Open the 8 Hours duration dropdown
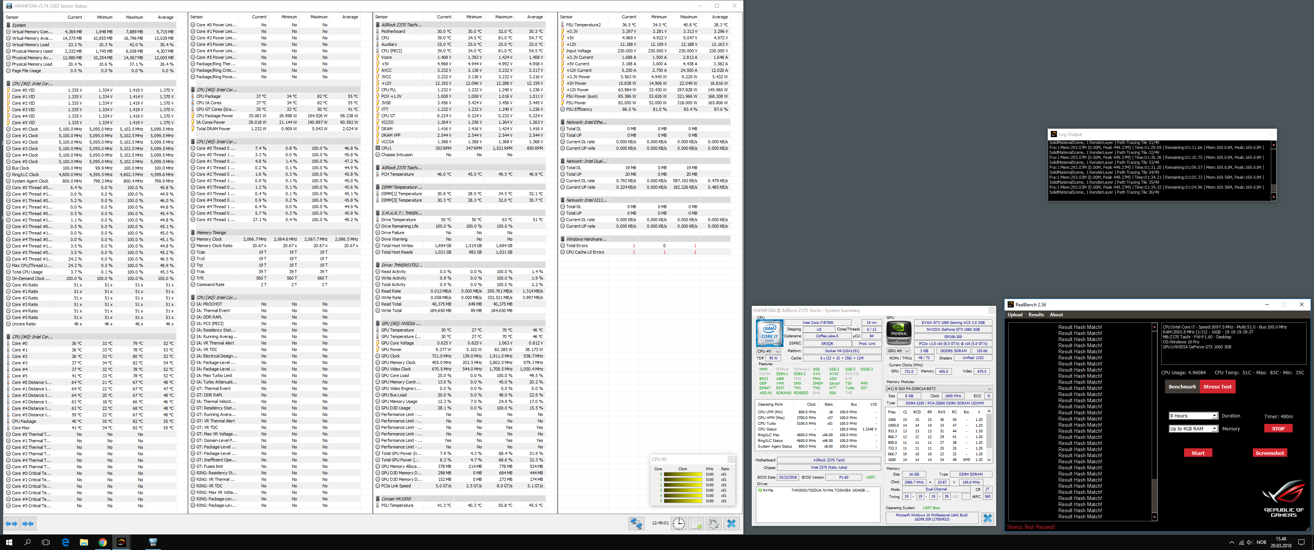The image size is (1314, 550). point(1193,416)
